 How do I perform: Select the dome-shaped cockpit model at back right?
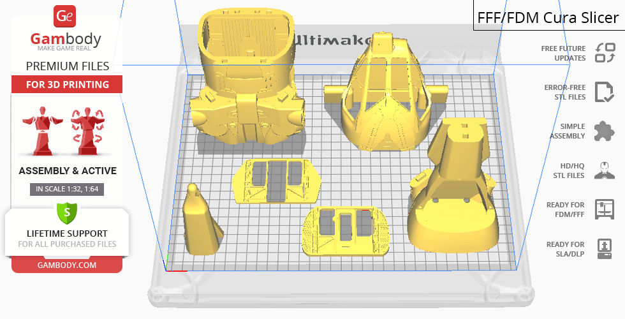tap(381, 96)
